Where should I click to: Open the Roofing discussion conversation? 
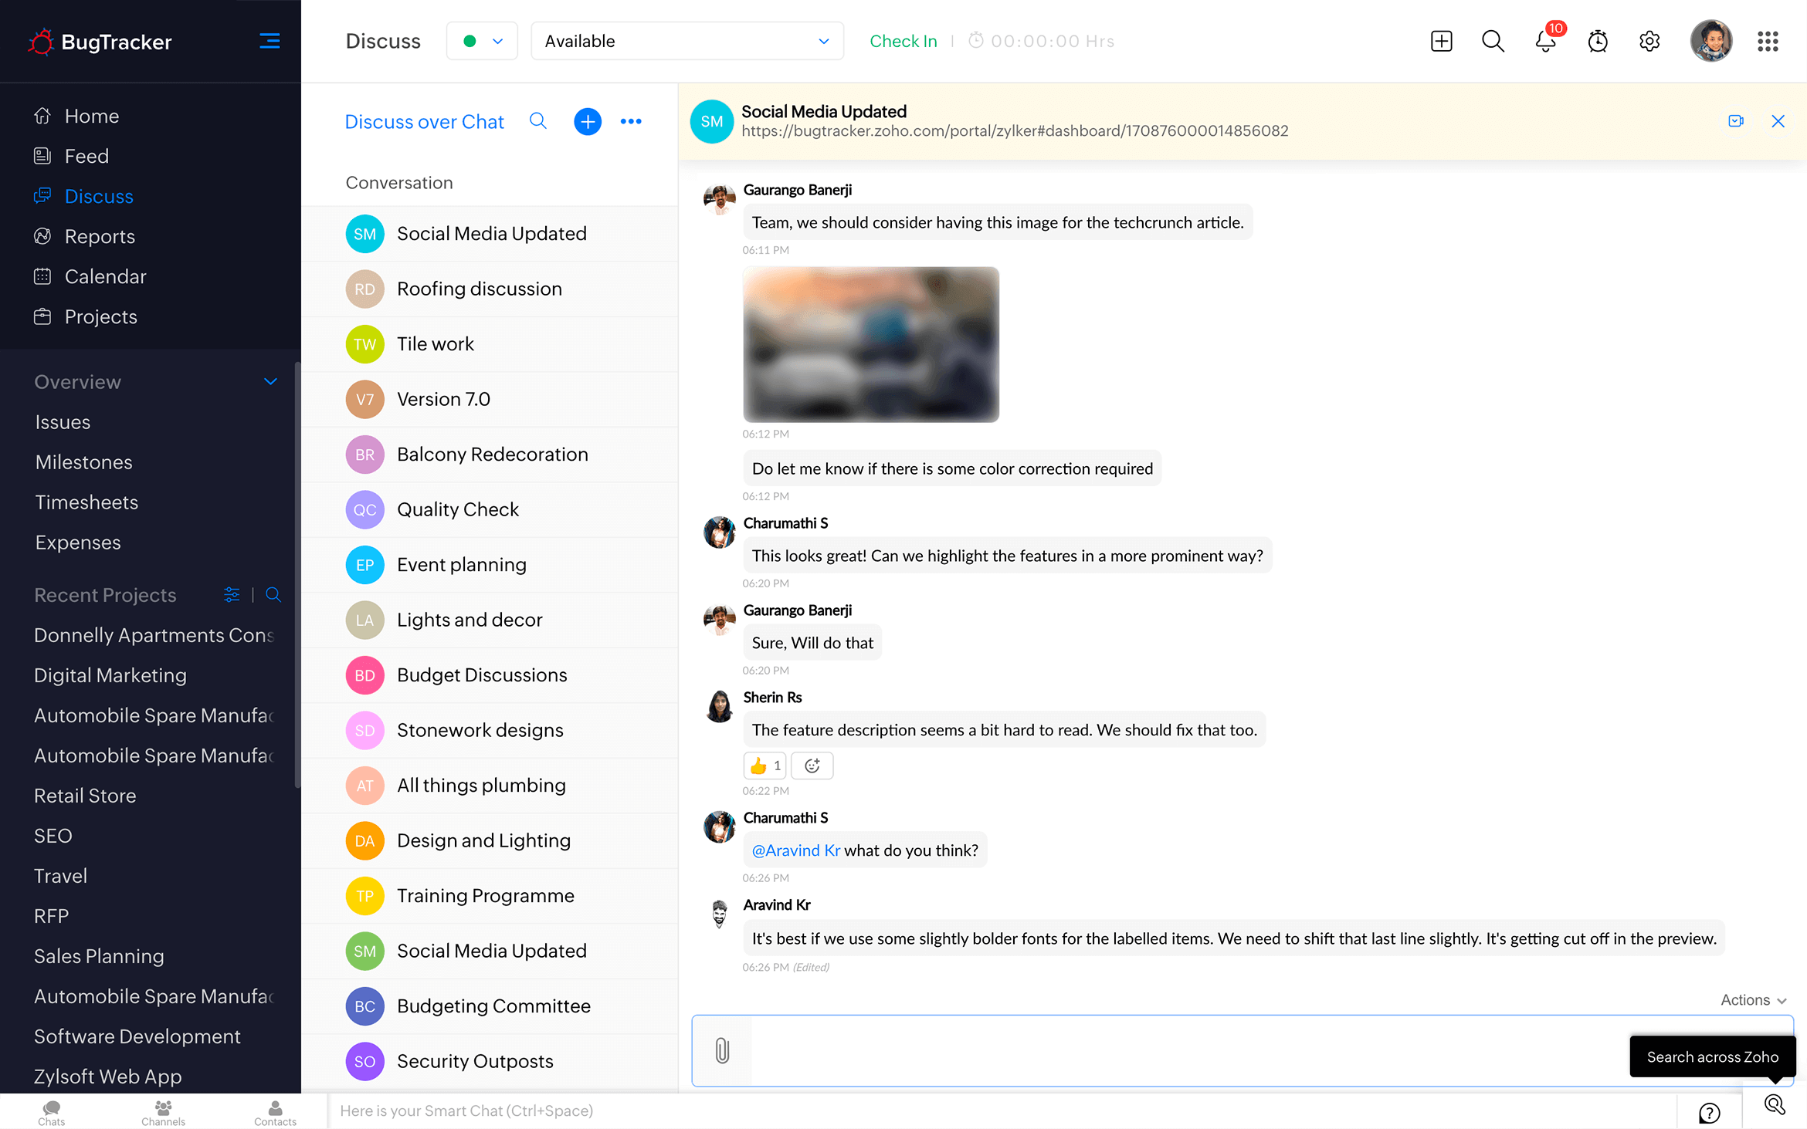(x=480, y=289)
